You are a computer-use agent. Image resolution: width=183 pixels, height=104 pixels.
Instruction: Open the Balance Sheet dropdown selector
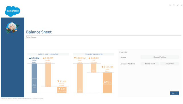click(150, 64)
